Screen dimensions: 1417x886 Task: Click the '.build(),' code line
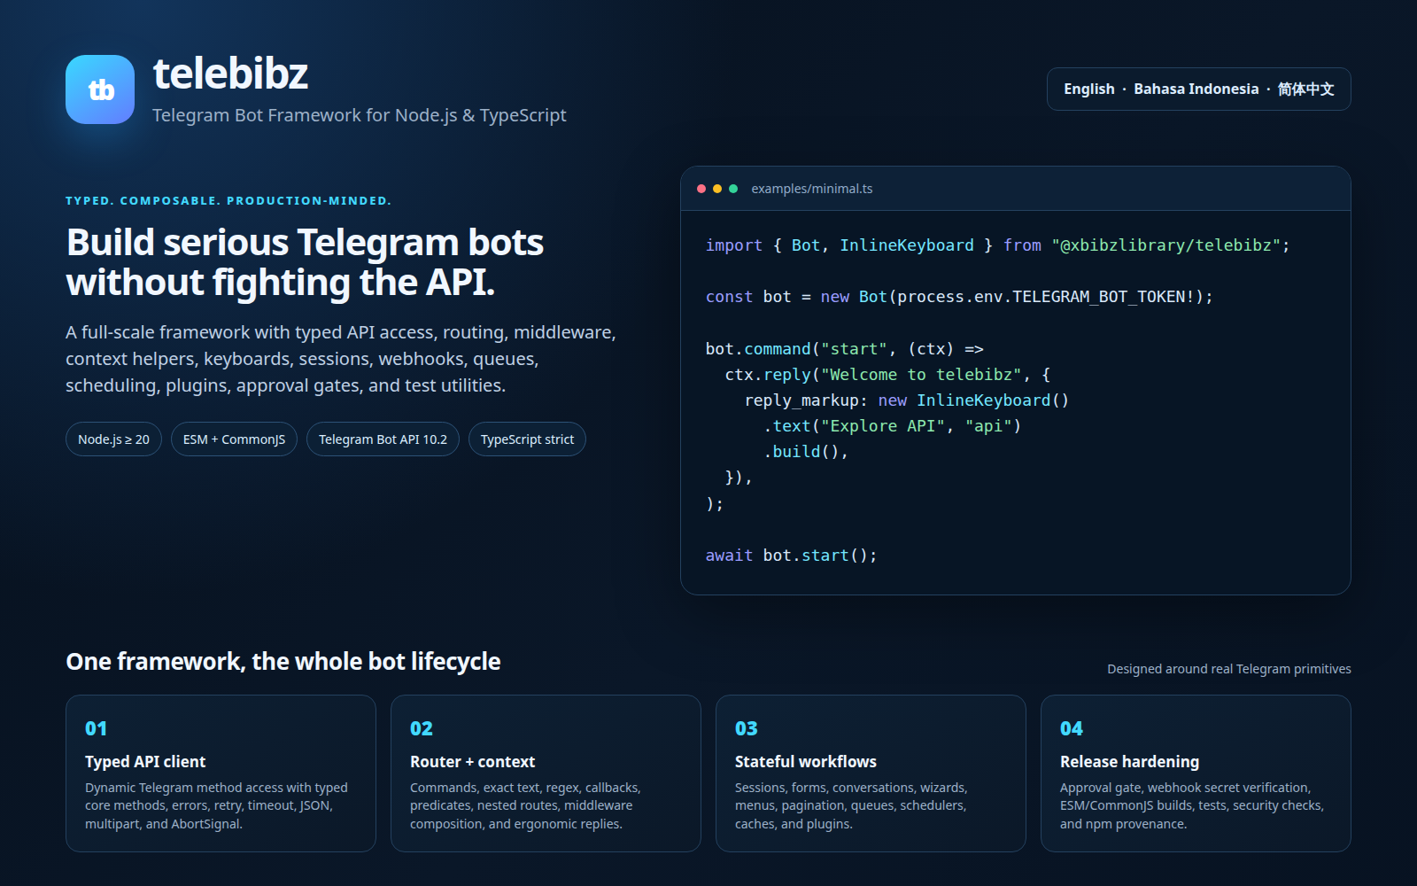806,452
